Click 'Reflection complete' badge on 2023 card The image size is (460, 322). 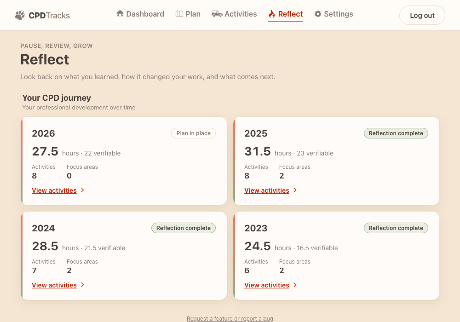396,228
